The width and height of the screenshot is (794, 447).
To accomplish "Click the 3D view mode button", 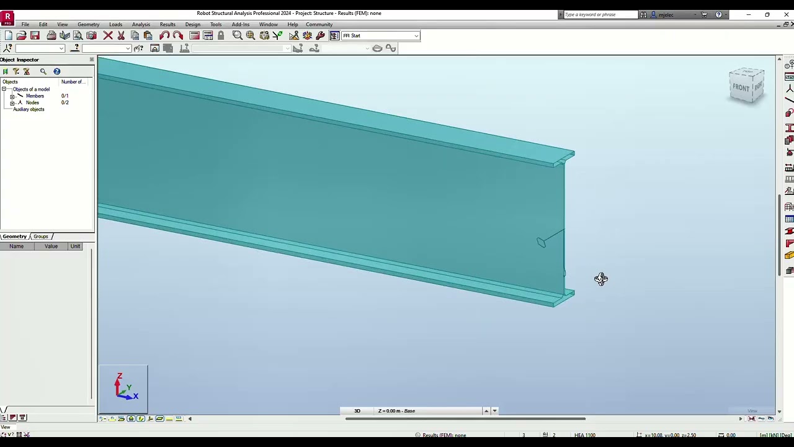I will 357,411.
